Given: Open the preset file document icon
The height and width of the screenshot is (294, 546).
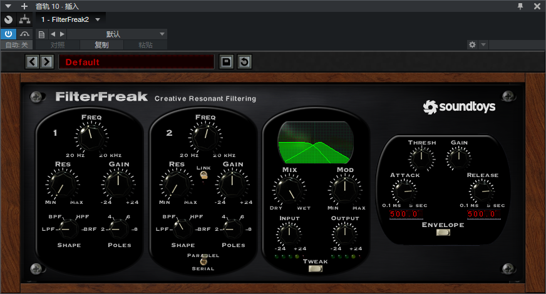Looking at the screenshot, I should [41, 34].
